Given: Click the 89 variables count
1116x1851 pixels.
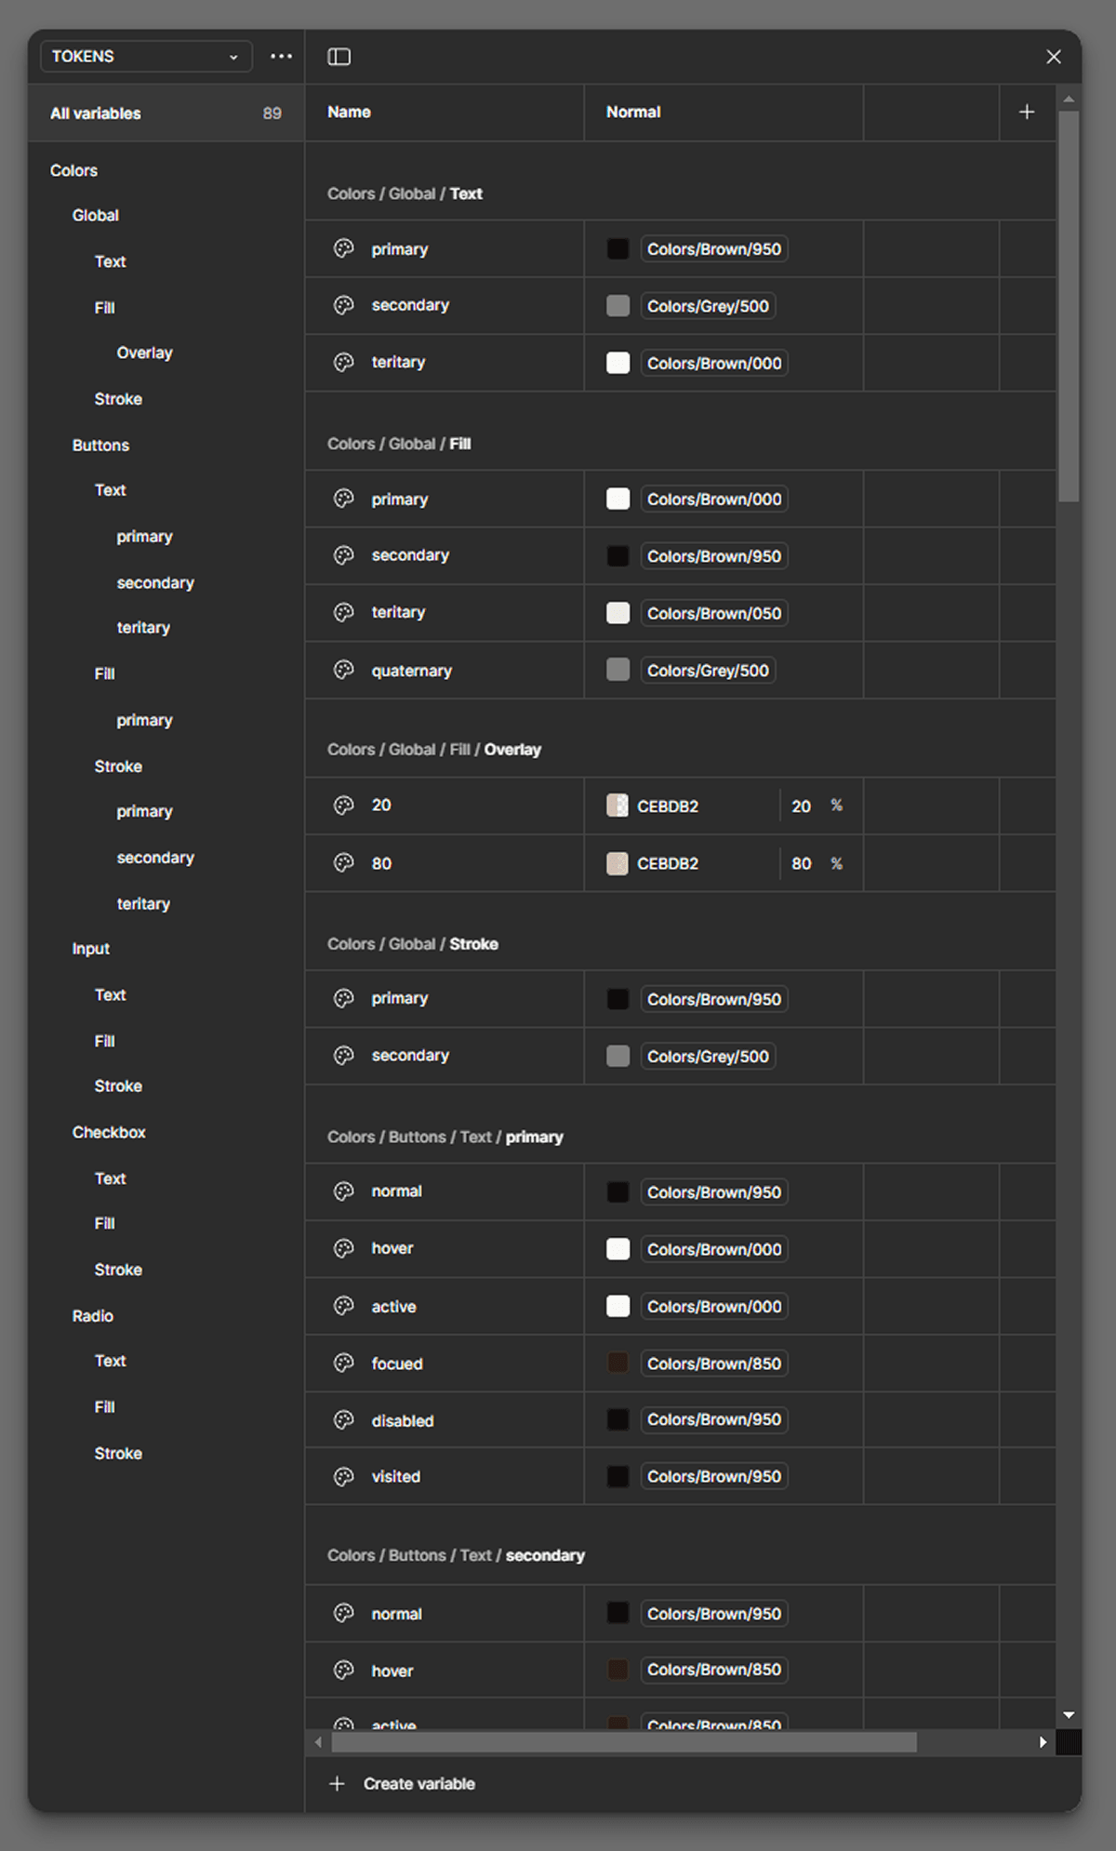Looking at the screenshot, I should tap(272, 113).
